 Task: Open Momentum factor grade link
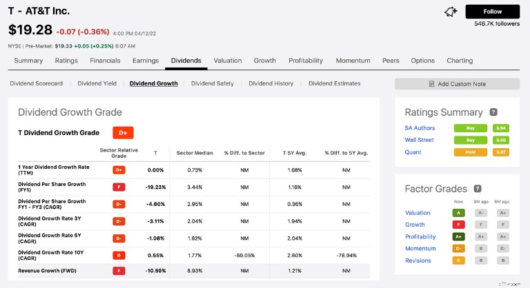[x=420, y=249]
